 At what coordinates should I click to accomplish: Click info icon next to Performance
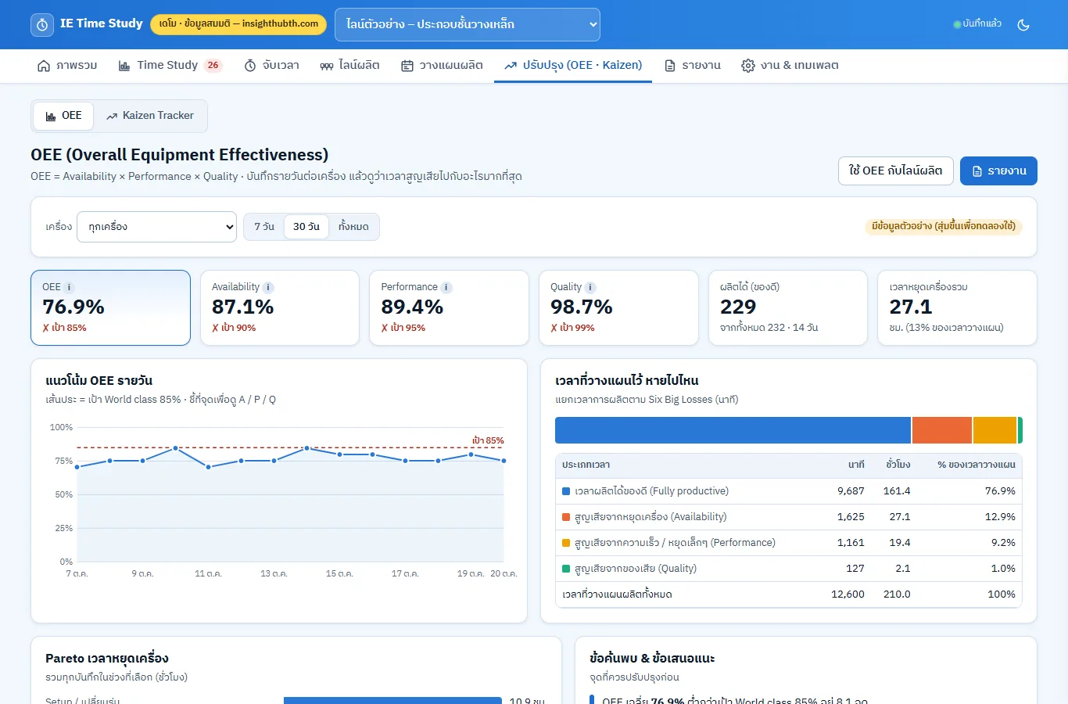(x=446, y=287)
